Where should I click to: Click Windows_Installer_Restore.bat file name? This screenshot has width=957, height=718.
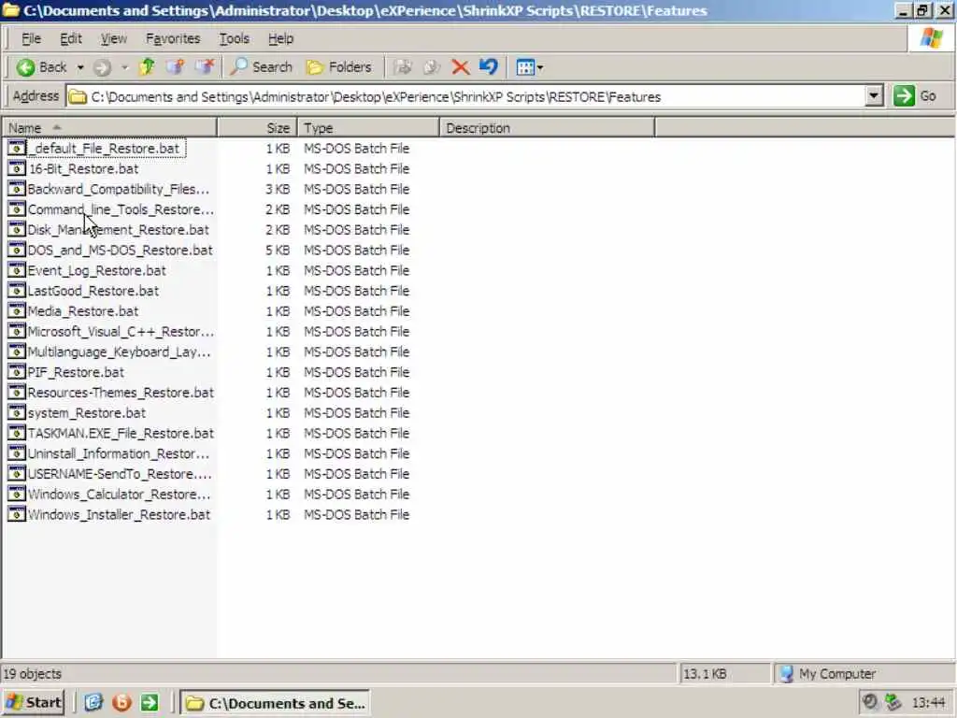(x=119, y=515)
